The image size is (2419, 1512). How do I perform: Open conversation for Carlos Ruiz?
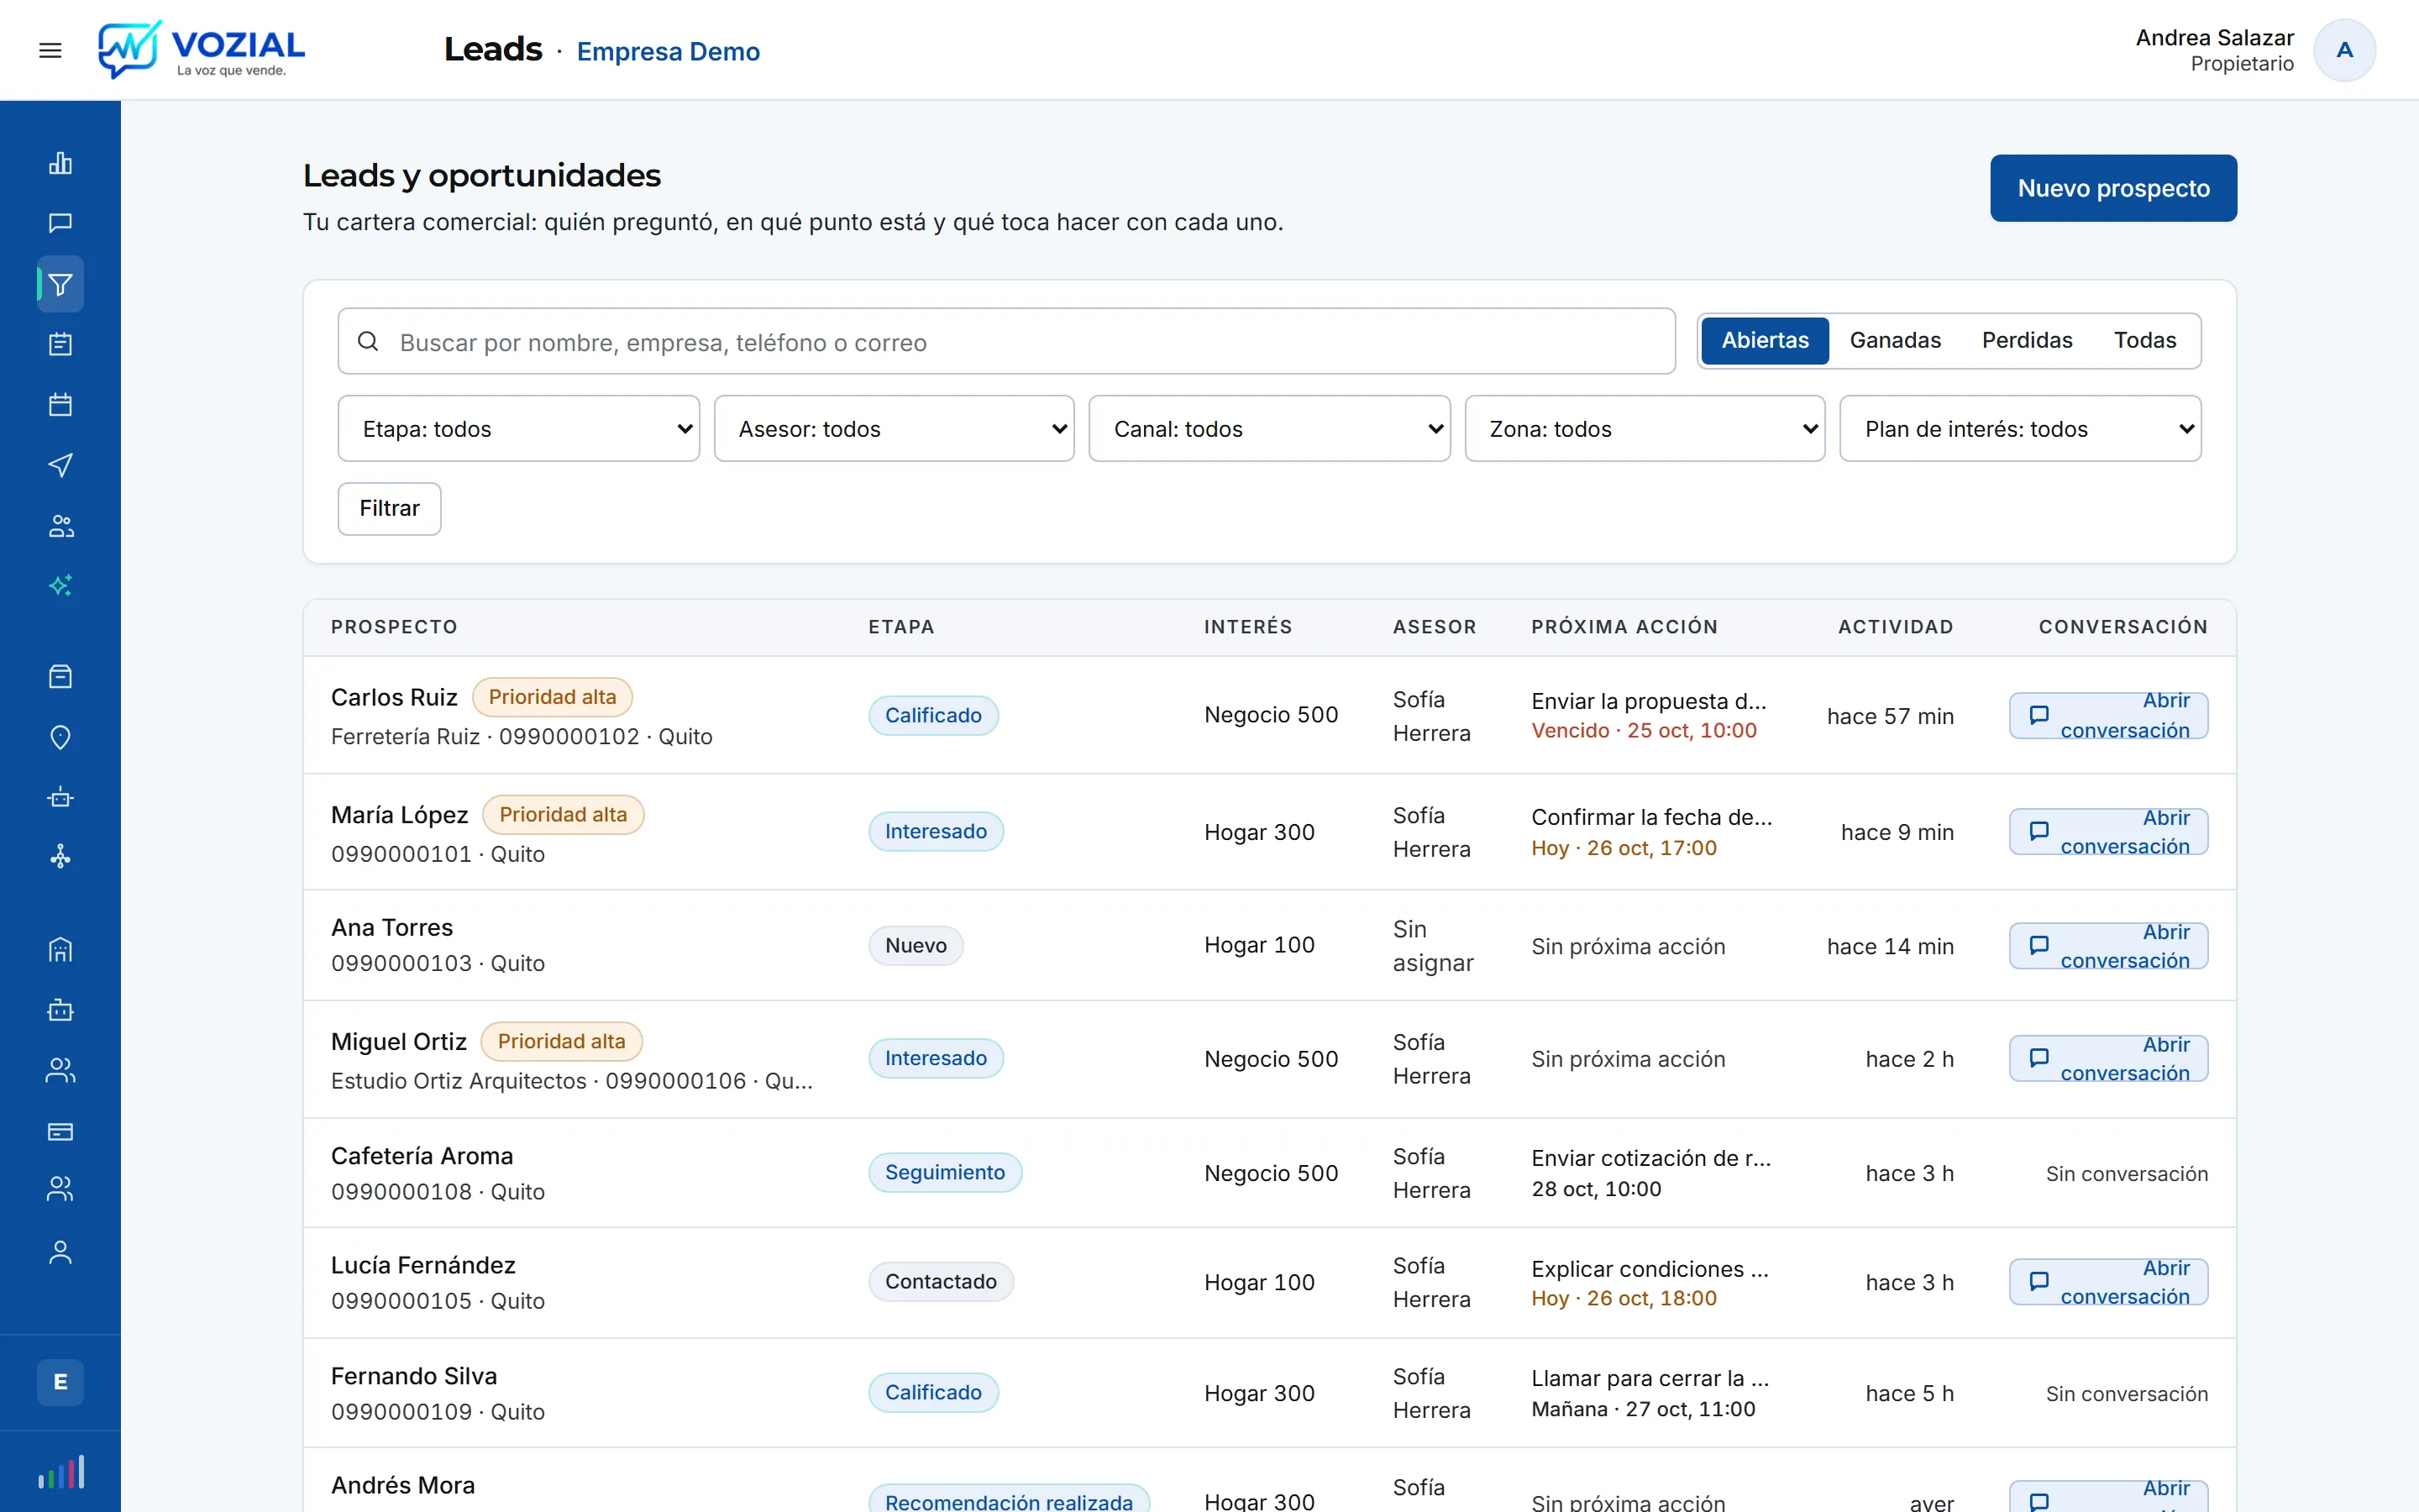click(2108, 716)
